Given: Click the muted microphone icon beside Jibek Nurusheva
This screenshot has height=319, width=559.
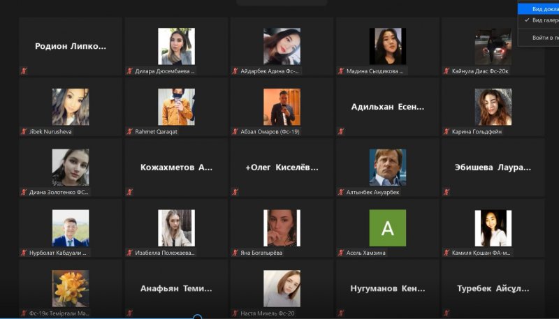Looking at the screenshot, I should click(x=24, y=131).
